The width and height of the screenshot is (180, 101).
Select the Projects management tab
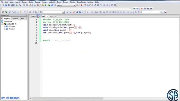click(x=7, y=19)
